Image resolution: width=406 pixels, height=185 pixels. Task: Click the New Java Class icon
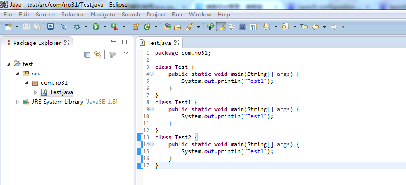[x=147, y=27]
